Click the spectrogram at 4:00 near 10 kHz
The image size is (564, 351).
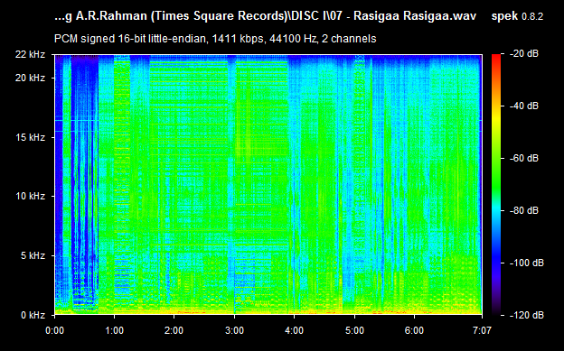pos(295,196)
